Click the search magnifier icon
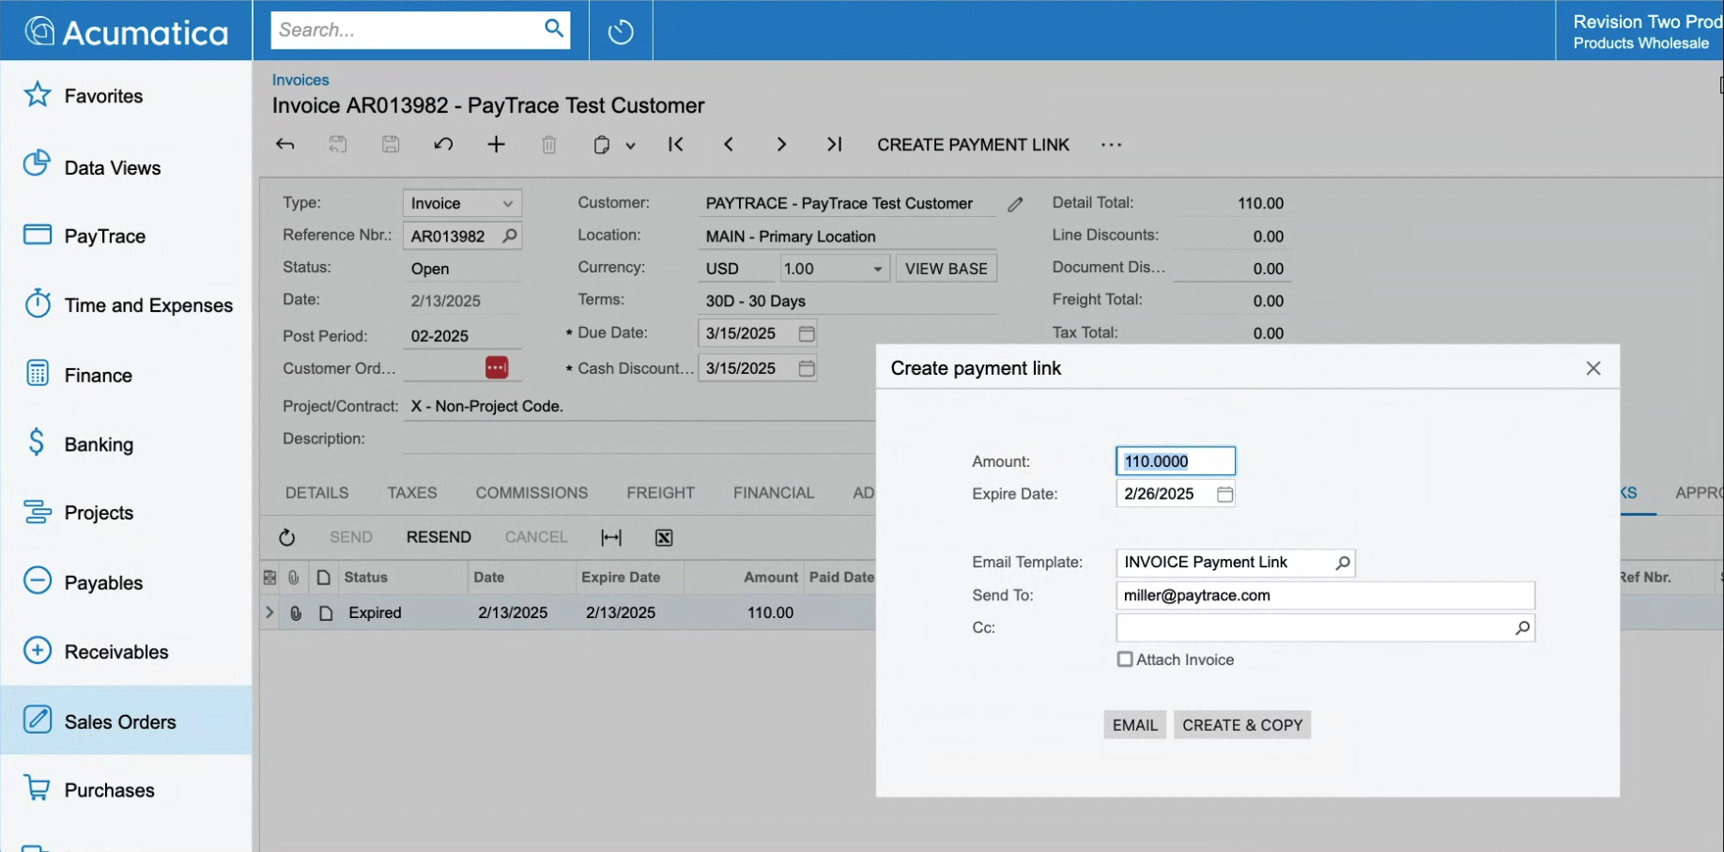 (x=554, y=29)
